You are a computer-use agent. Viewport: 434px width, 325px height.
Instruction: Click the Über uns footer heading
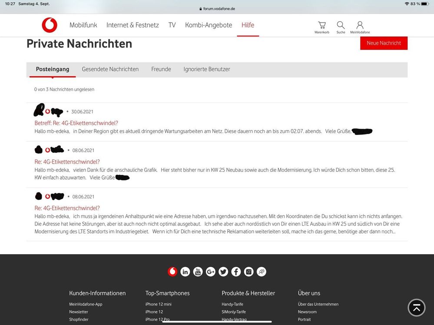click(x=309, y=293)
